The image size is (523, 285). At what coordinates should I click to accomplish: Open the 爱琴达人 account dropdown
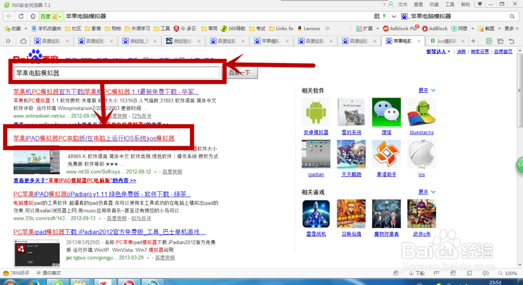[438, 52]
